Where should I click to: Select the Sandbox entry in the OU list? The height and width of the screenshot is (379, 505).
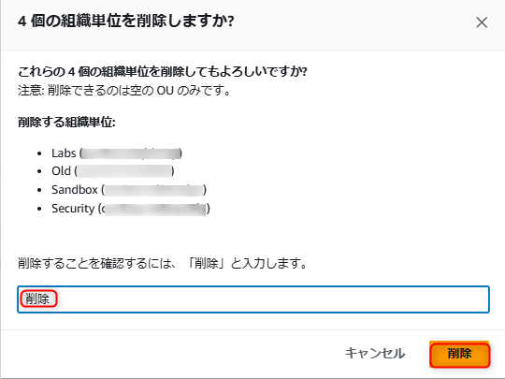point(75,189)
